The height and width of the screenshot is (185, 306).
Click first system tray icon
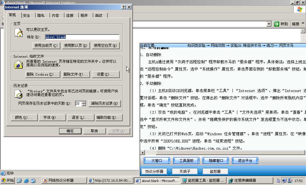[x=278, y=181]
